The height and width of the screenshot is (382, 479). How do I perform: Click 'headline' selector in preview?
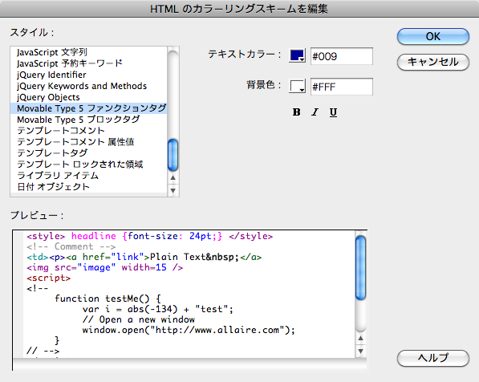coord(94,236)
